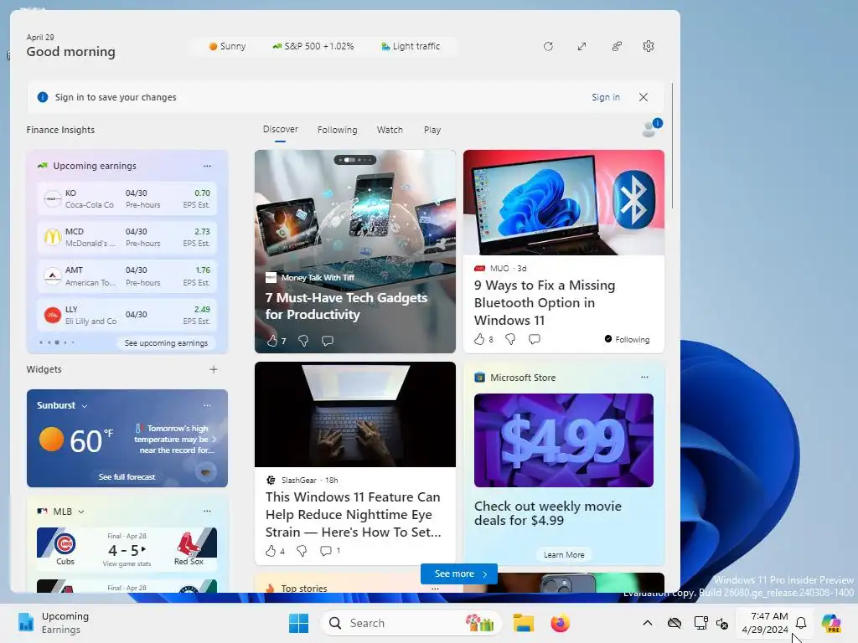The width and height of the screenshot is (858, 643).
Task: Open View game stats for Cubs game
Action: [x=127, y=563]
